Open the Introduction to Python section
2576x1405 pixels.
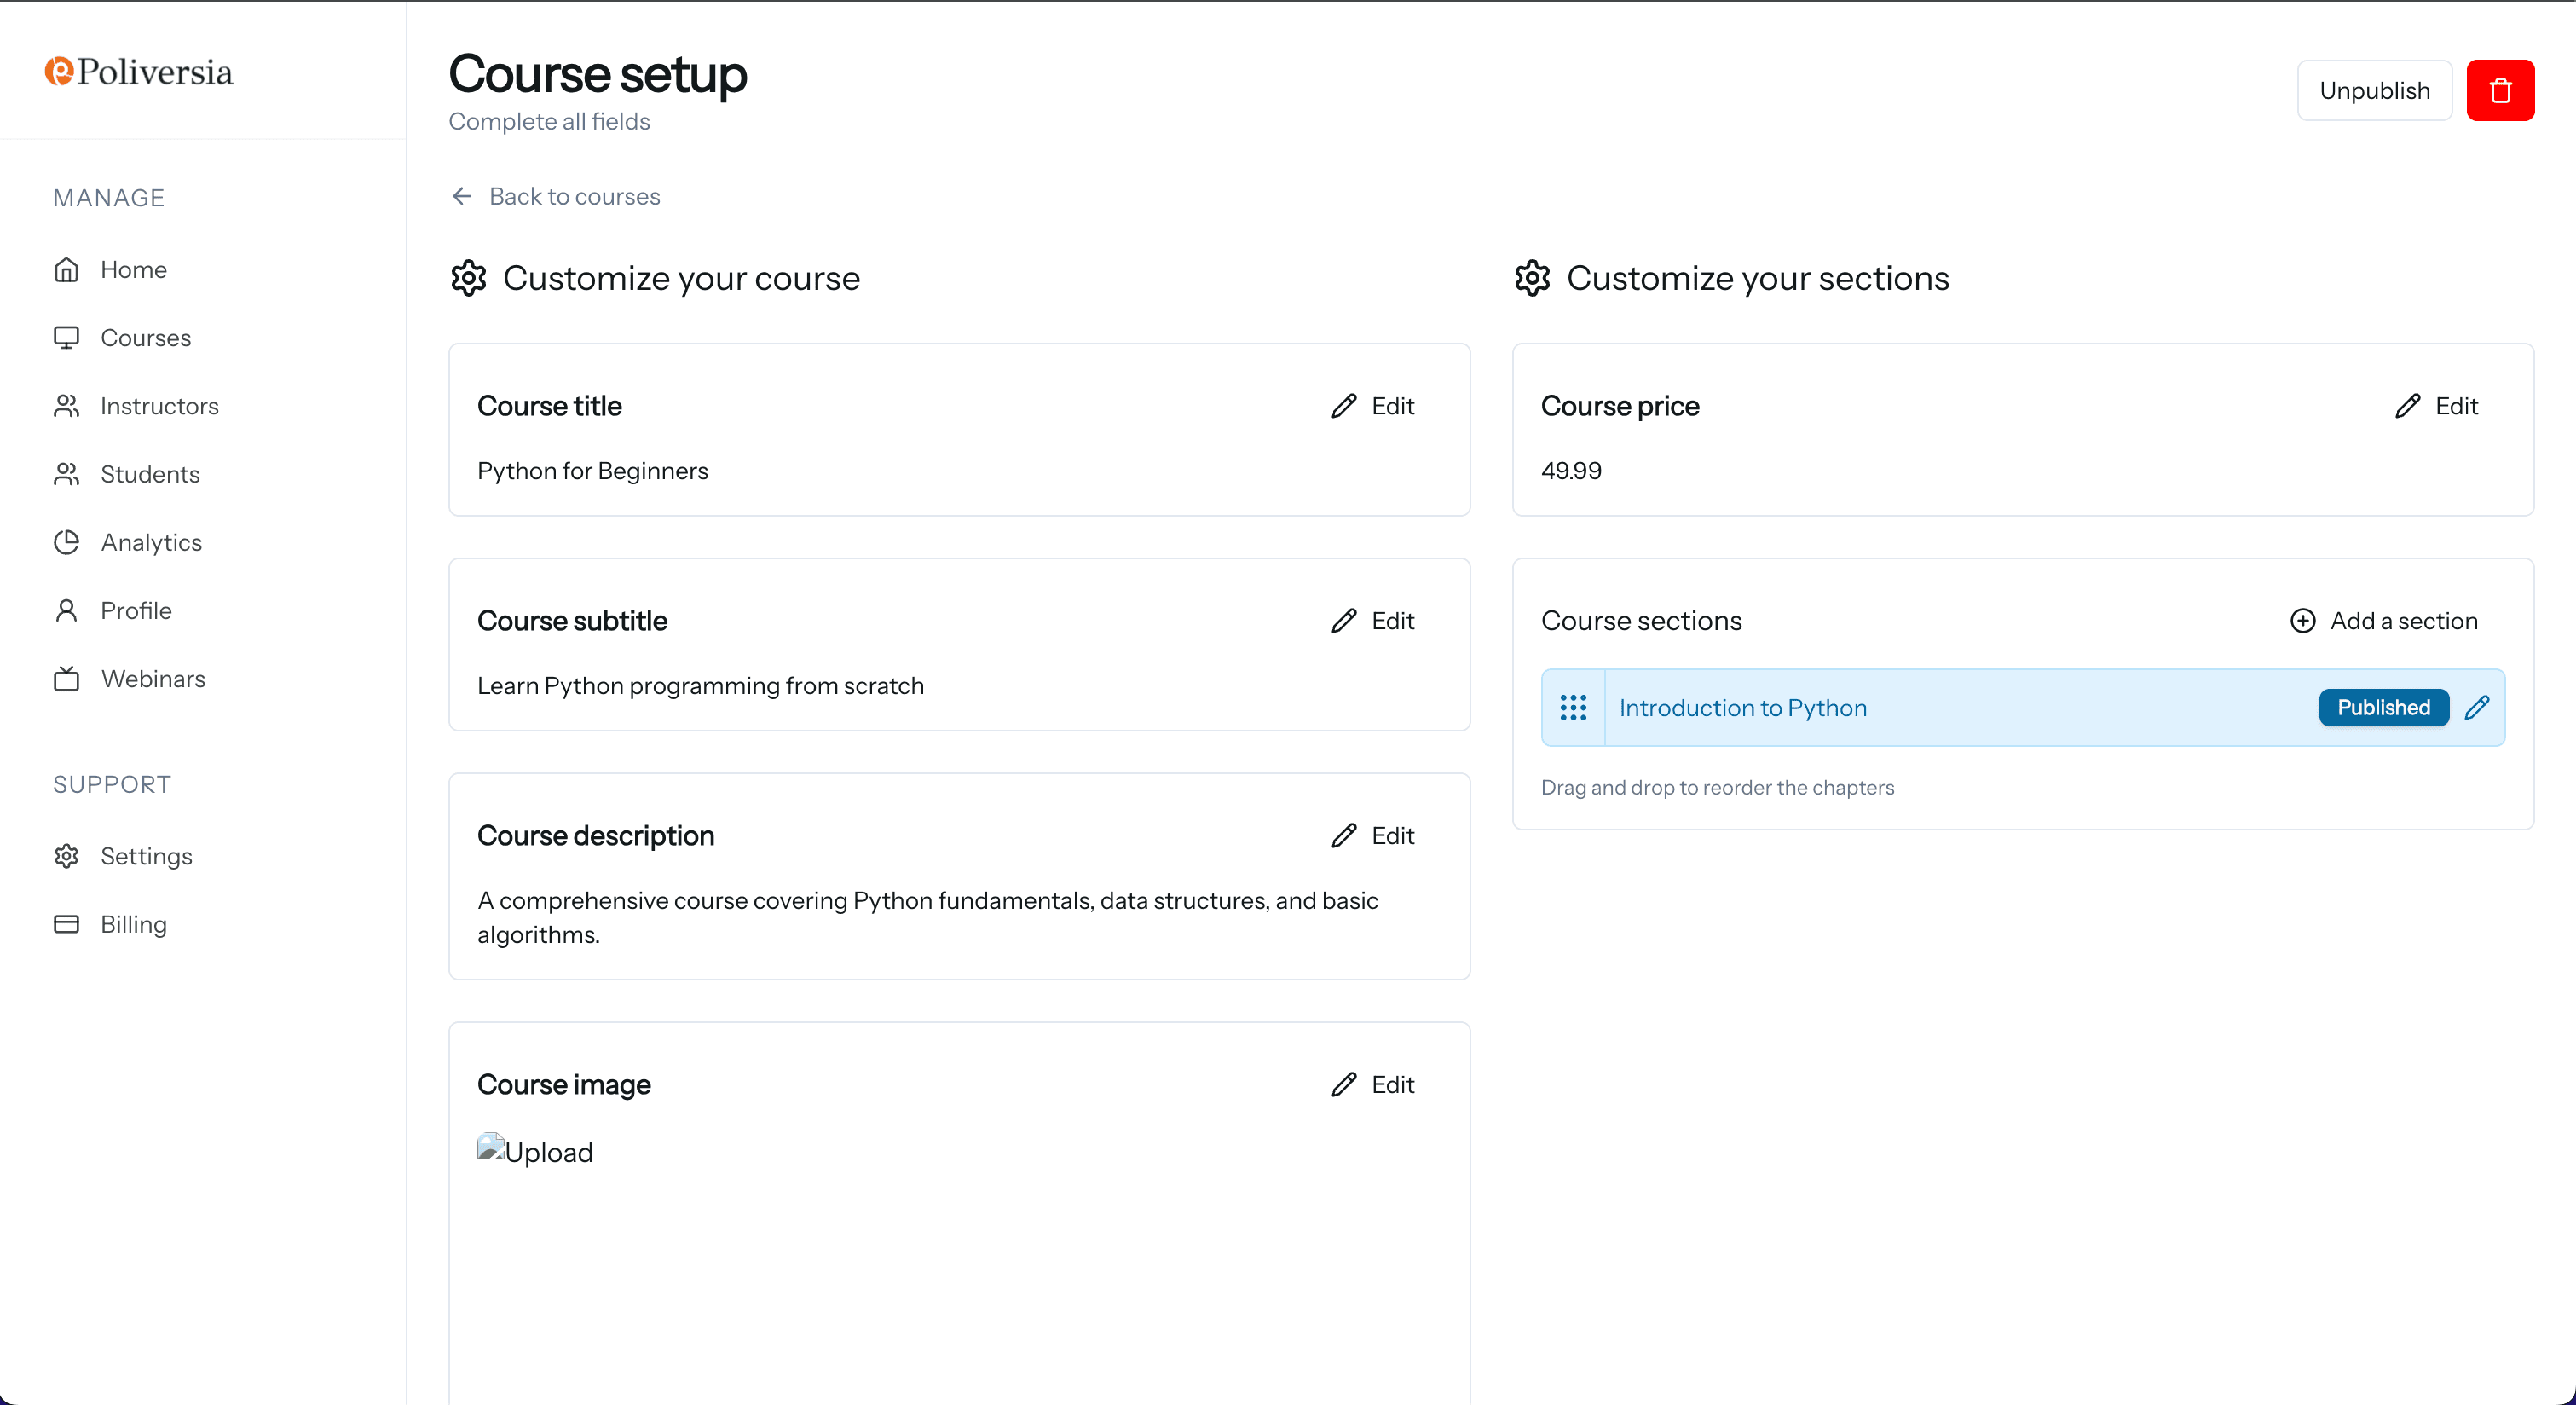point(1742,708)
